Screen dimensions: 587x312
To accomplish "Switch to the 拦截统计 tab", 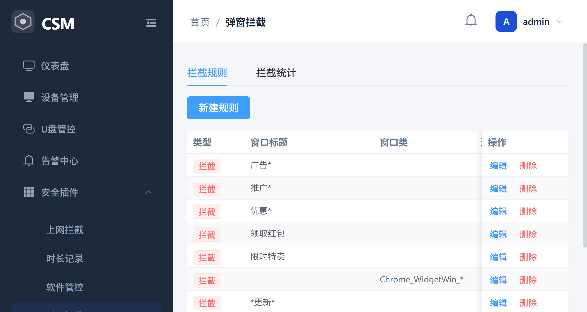I will (x=276, y=73).
